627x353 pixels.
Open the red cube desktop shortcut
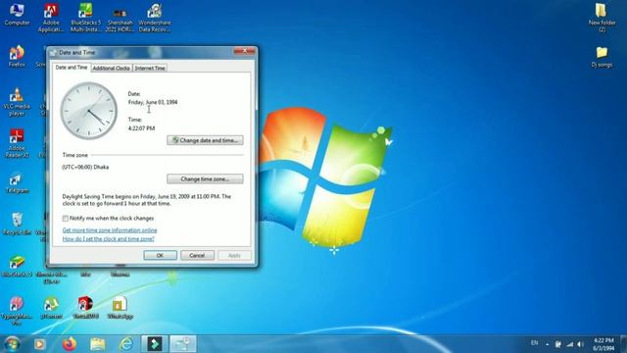(x=85, y=308)
